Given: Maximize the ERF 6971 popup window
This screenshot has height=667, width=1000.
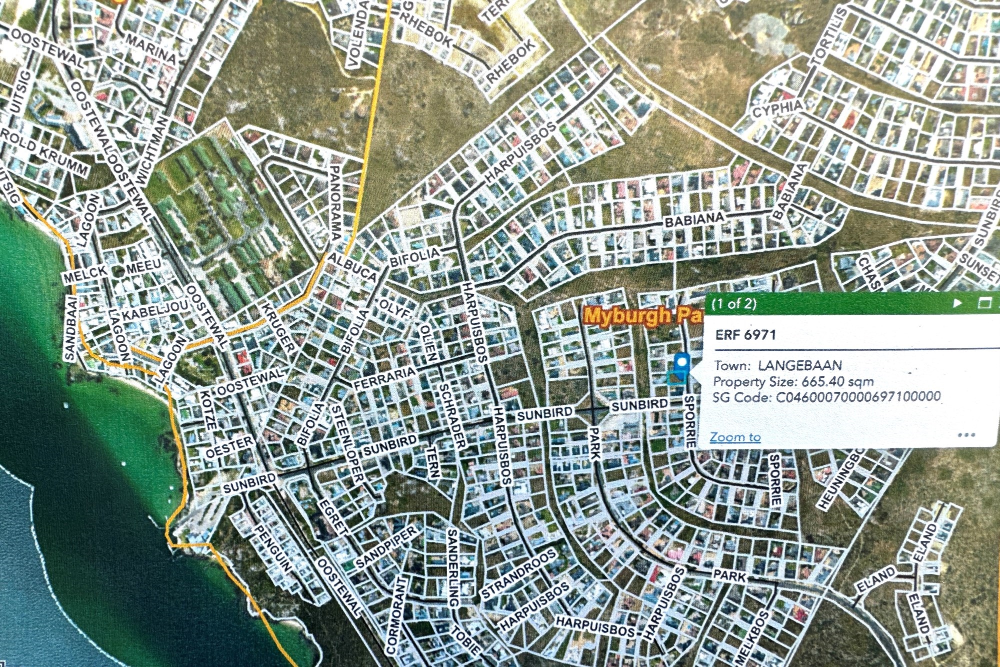Looking at the screenshot, I should (x=984, y=303).
